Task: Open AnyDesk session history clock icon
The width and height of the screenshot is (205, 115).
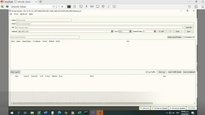Action: coord(189,6)
